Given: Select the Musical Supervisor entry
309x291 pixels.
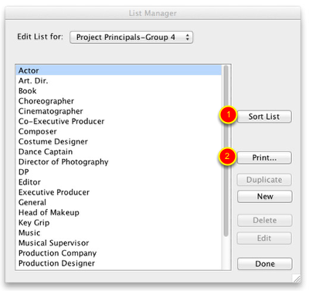Looking at the screenshot, I should pos(119,243).
